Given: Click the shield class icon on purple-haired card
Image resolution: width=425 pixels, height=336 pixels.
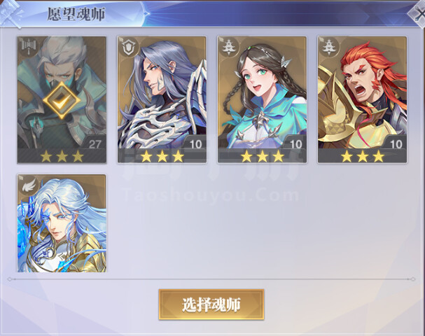Looking at the screenshot, I should [127, 47].
